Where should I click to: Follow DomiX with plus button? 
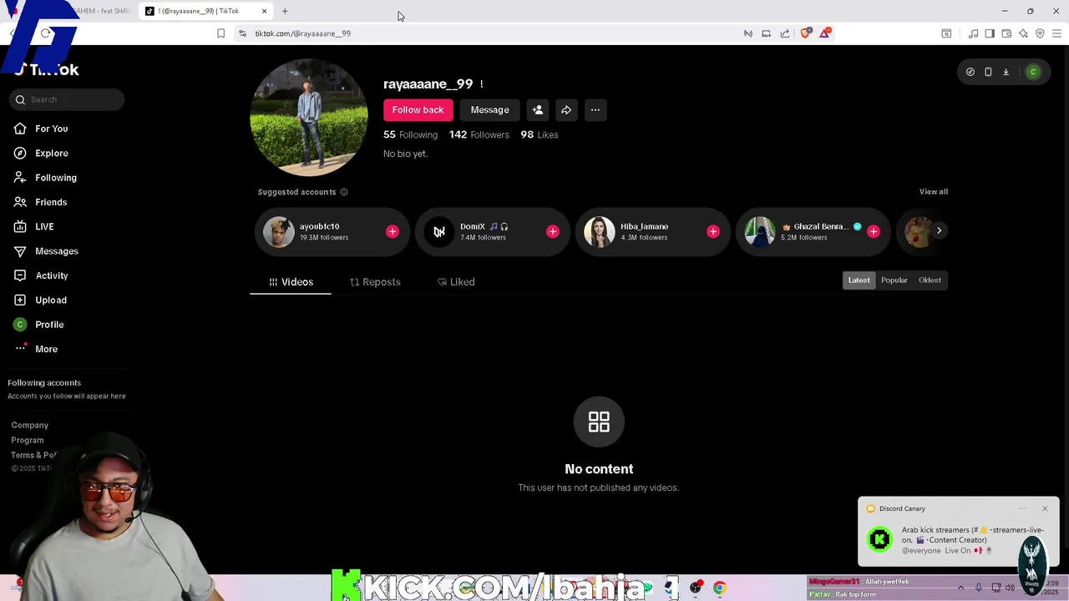pyautogui.click(x=553, y=231)
